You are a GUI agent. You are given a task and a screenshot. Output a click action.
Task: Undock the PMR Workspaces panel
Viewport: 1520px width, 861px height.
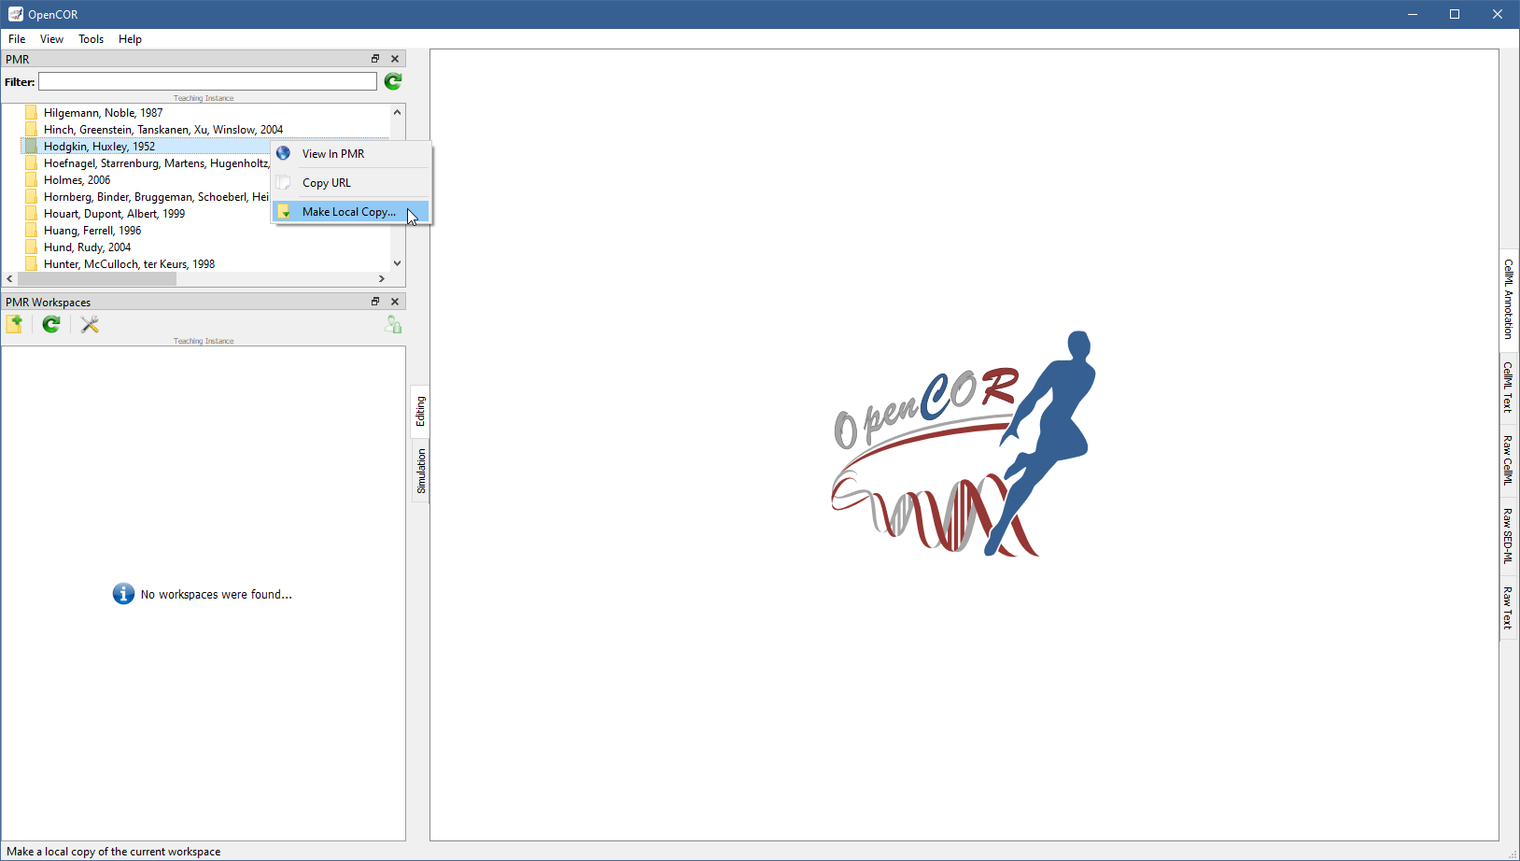375,302
